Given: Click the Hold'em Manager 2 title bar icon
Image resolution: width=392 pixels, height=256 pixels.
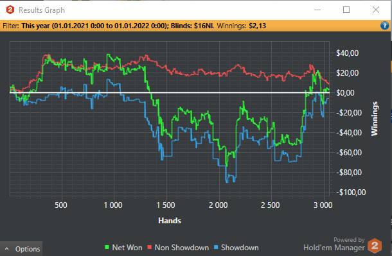Looking at the screenshot, I should [10, 10].
